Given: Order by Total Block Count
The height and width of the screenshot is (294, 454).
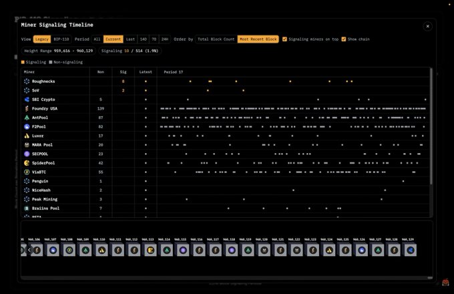Looking at the screenshot, I should tap(216, 39).
